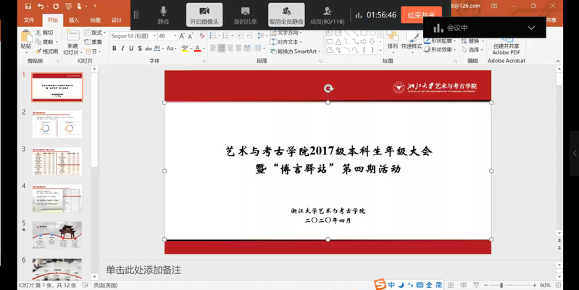This screenshot has width=579, height=290.
Task: Increase font size with large A
Action: (182, 36)
